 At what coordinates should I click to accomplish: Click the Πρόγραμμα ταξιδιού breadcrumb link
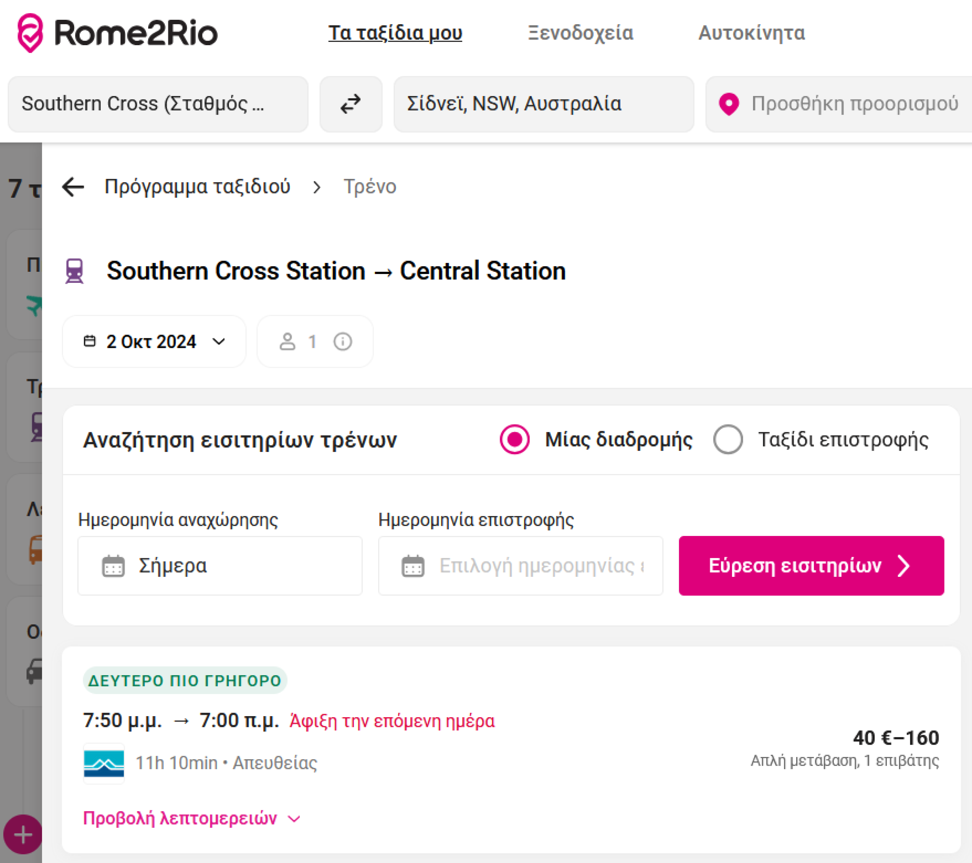tap(197, 186)
